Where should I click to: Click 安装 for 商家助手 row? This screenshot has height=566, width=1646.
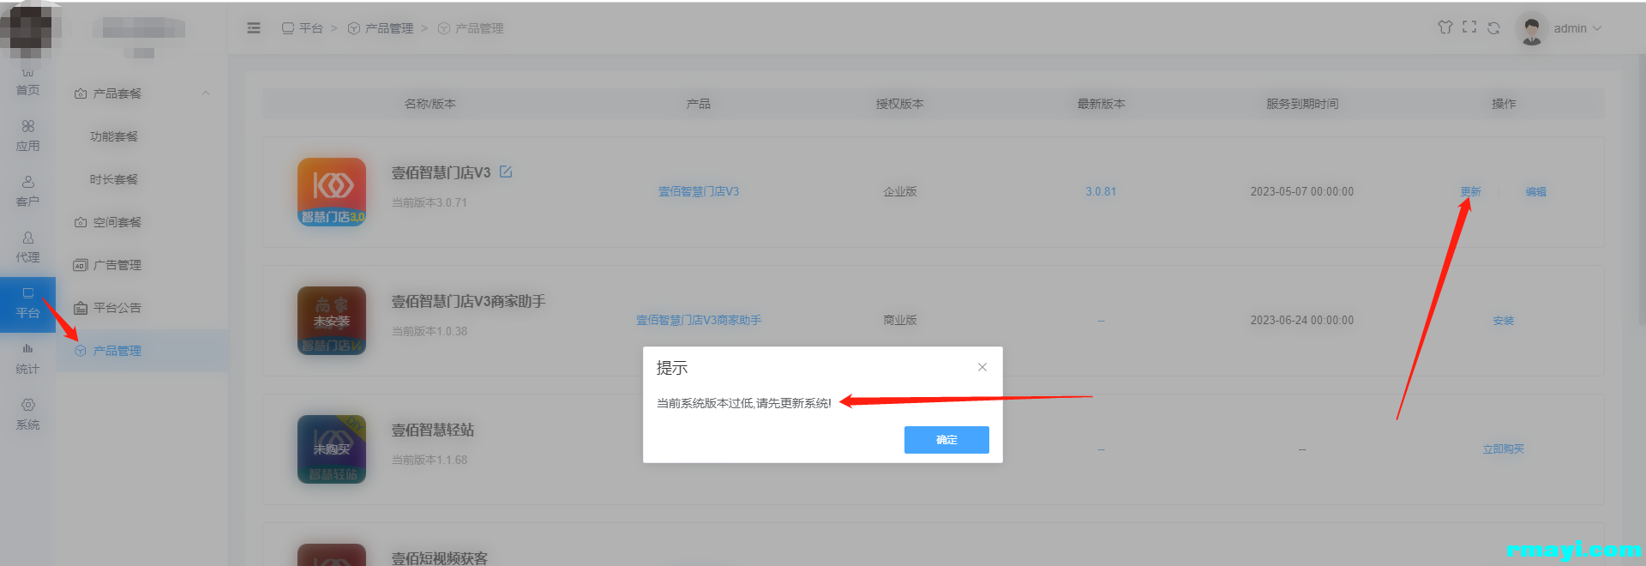point(1504,320)
